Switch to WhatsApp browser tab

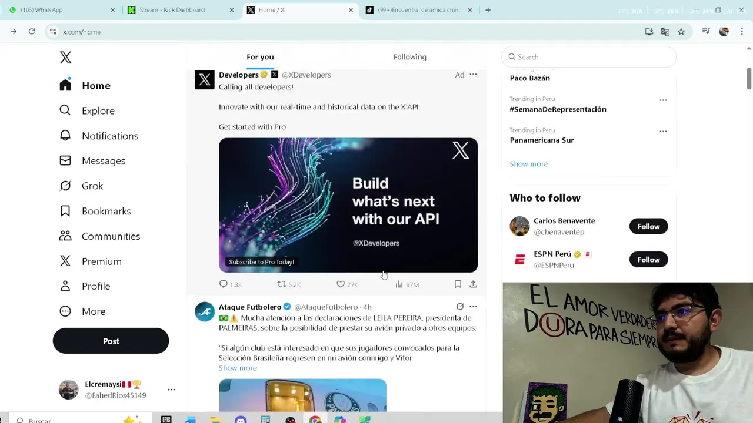(x=61, y=10)
